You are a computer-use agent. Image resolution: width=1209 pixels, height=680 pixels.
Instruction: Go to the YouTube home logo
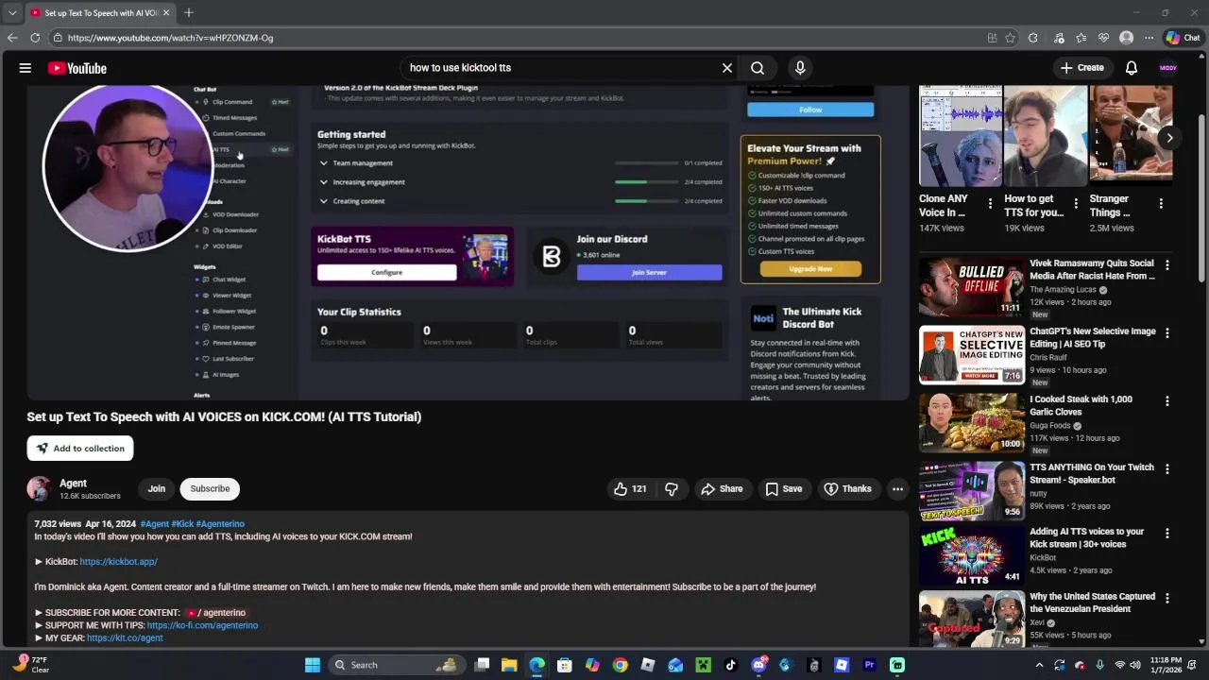click(x=77, y=68)
